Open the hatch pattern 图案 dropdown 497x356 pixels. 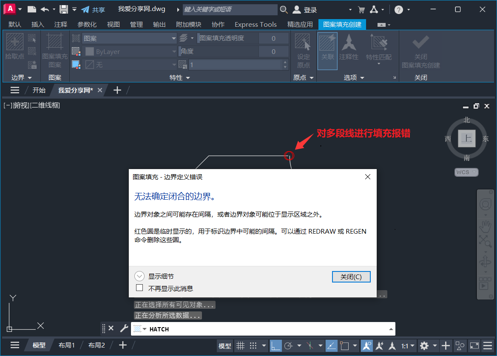pos(127,38)
